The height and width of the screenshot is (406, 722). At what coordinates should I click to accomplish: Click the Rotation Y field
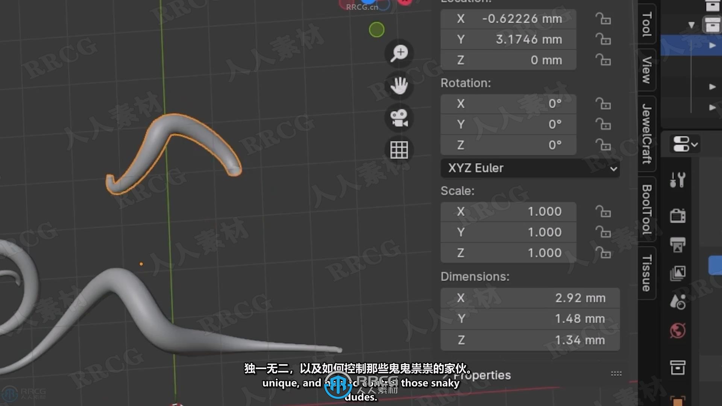pyautogui.click(x=508, y=124)
